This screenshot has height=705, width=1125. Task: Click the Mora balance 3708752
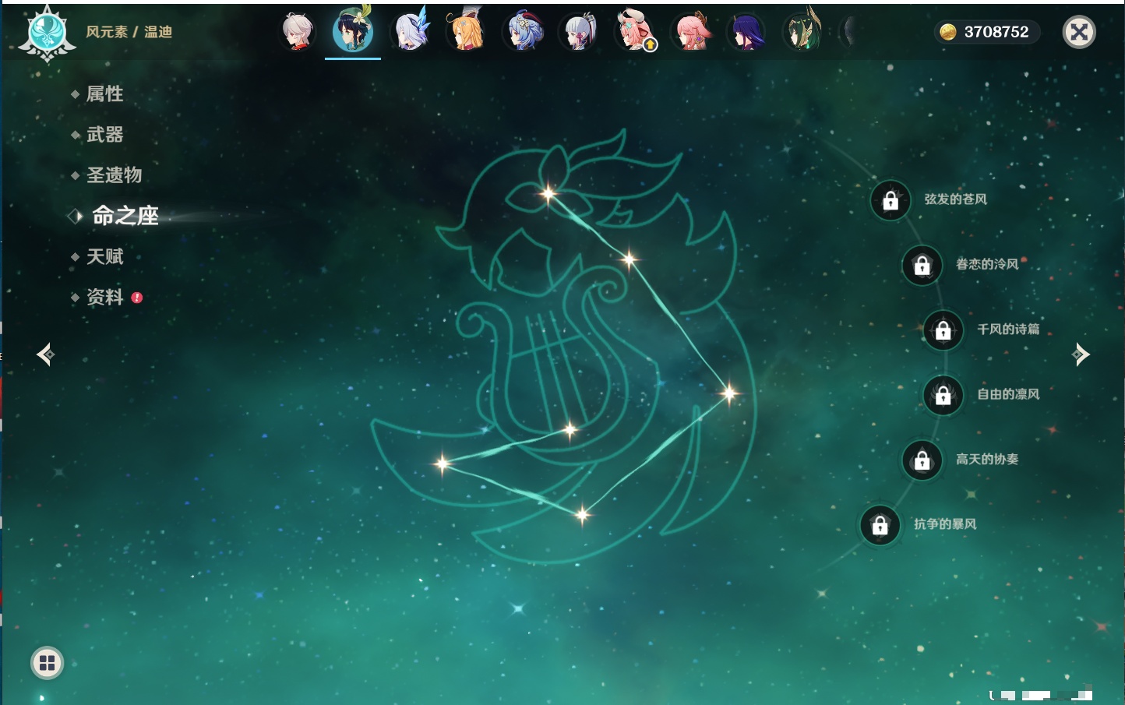tap(996, 32)
